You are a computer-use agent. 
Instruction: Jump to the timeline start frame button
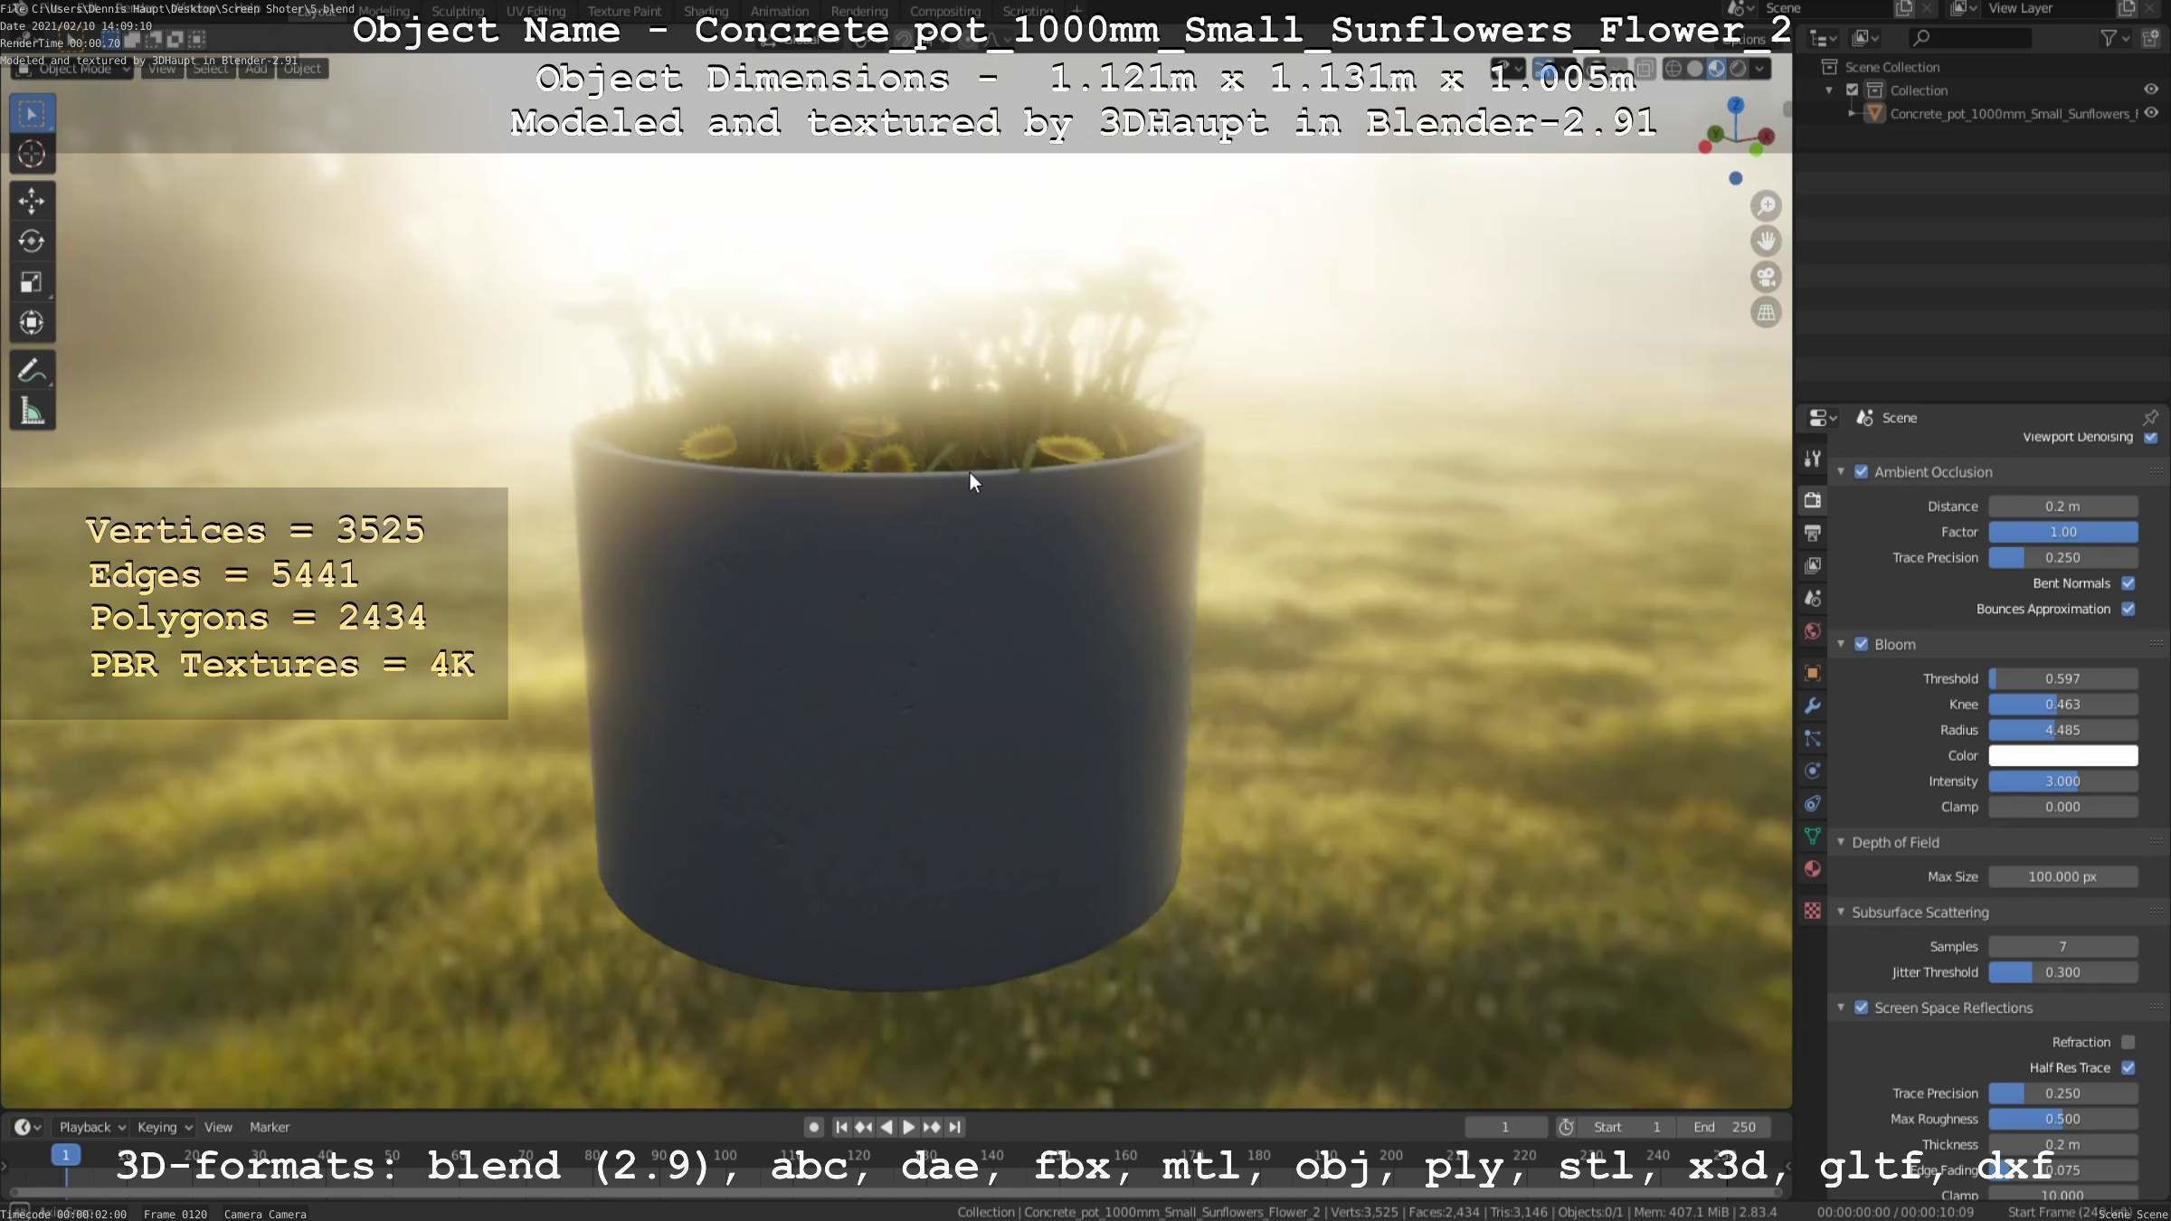pos(841,1127)
